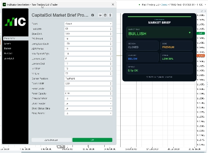Image resolution: width=208 pixels, height=153 pixels.
Task: Click the Session CLOSED card
Action: 142,45
